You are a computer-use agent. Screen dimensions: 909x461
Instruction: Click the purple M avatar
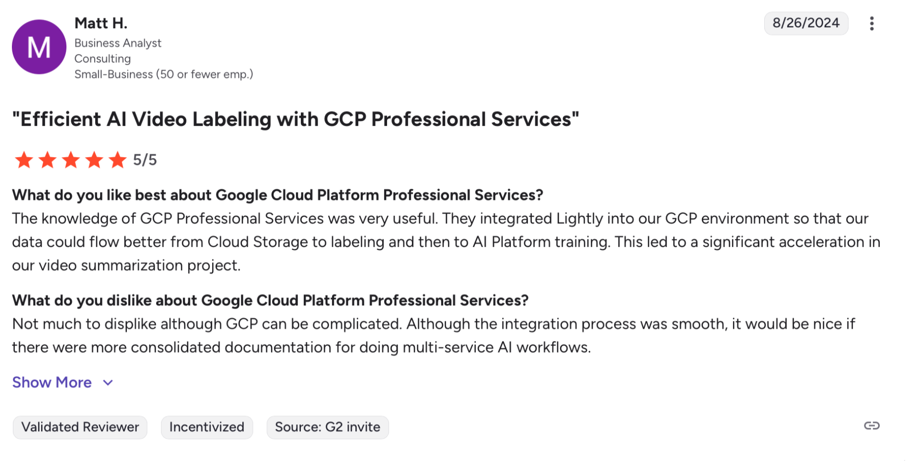[x=39, y=47]
